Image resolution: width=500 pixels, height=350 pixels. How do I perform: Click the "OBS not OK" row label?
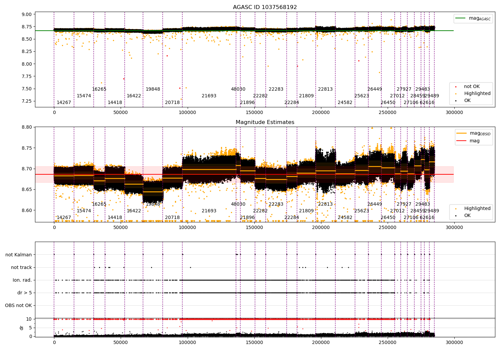[x=18, y=306]
